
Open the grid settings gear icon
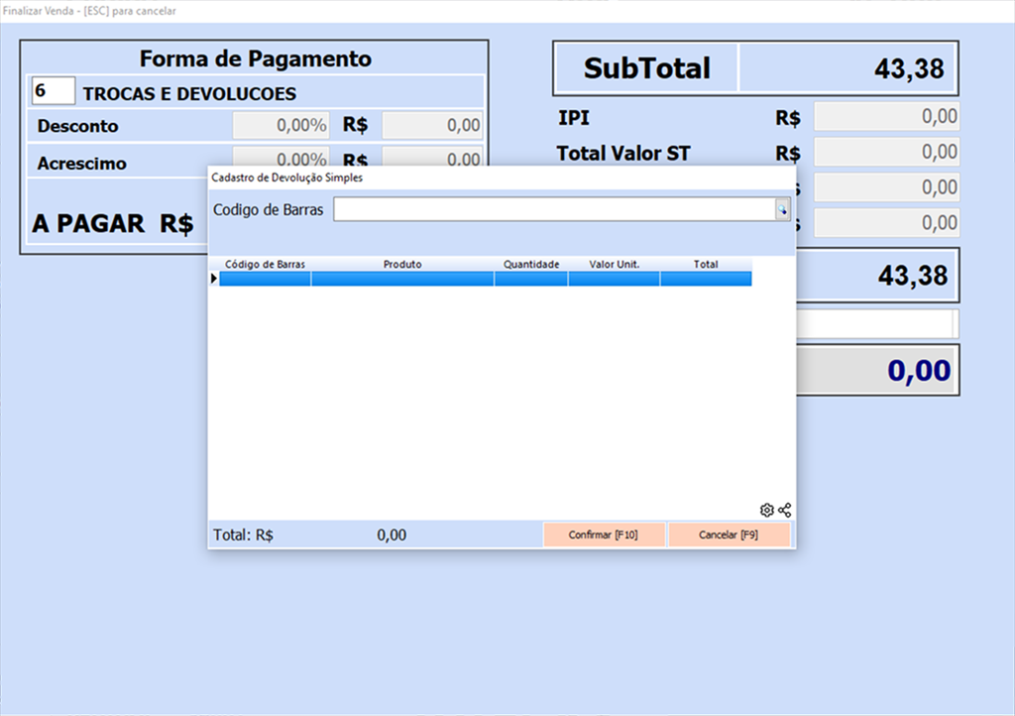click(x=766, y=510)
